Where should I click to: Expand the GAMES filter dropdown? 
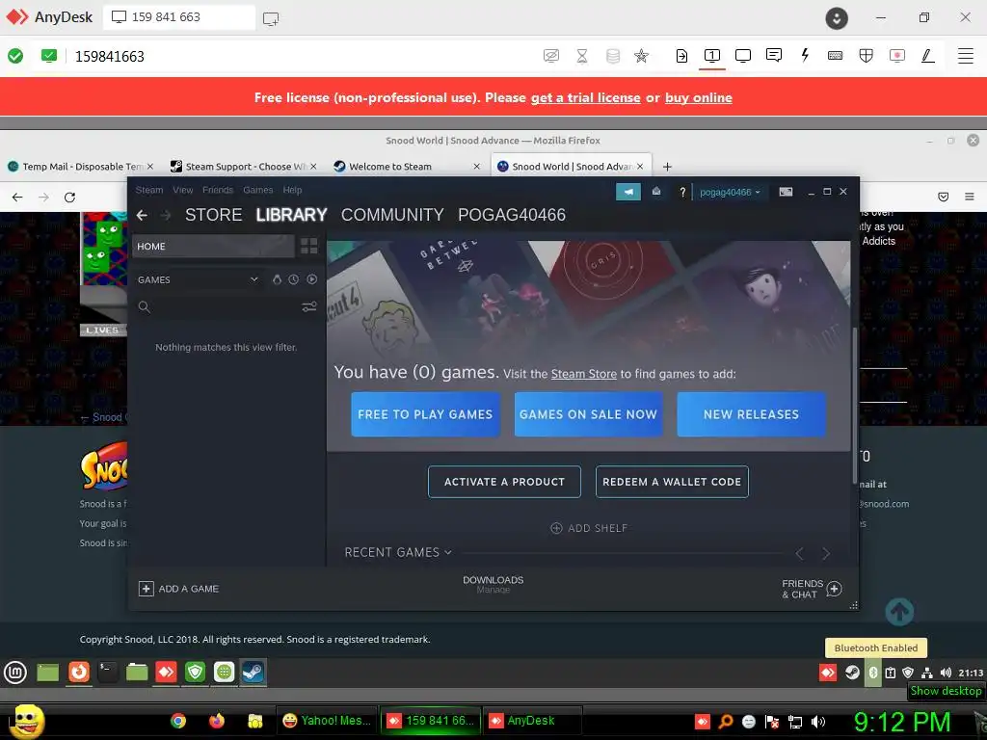point(253,279)
